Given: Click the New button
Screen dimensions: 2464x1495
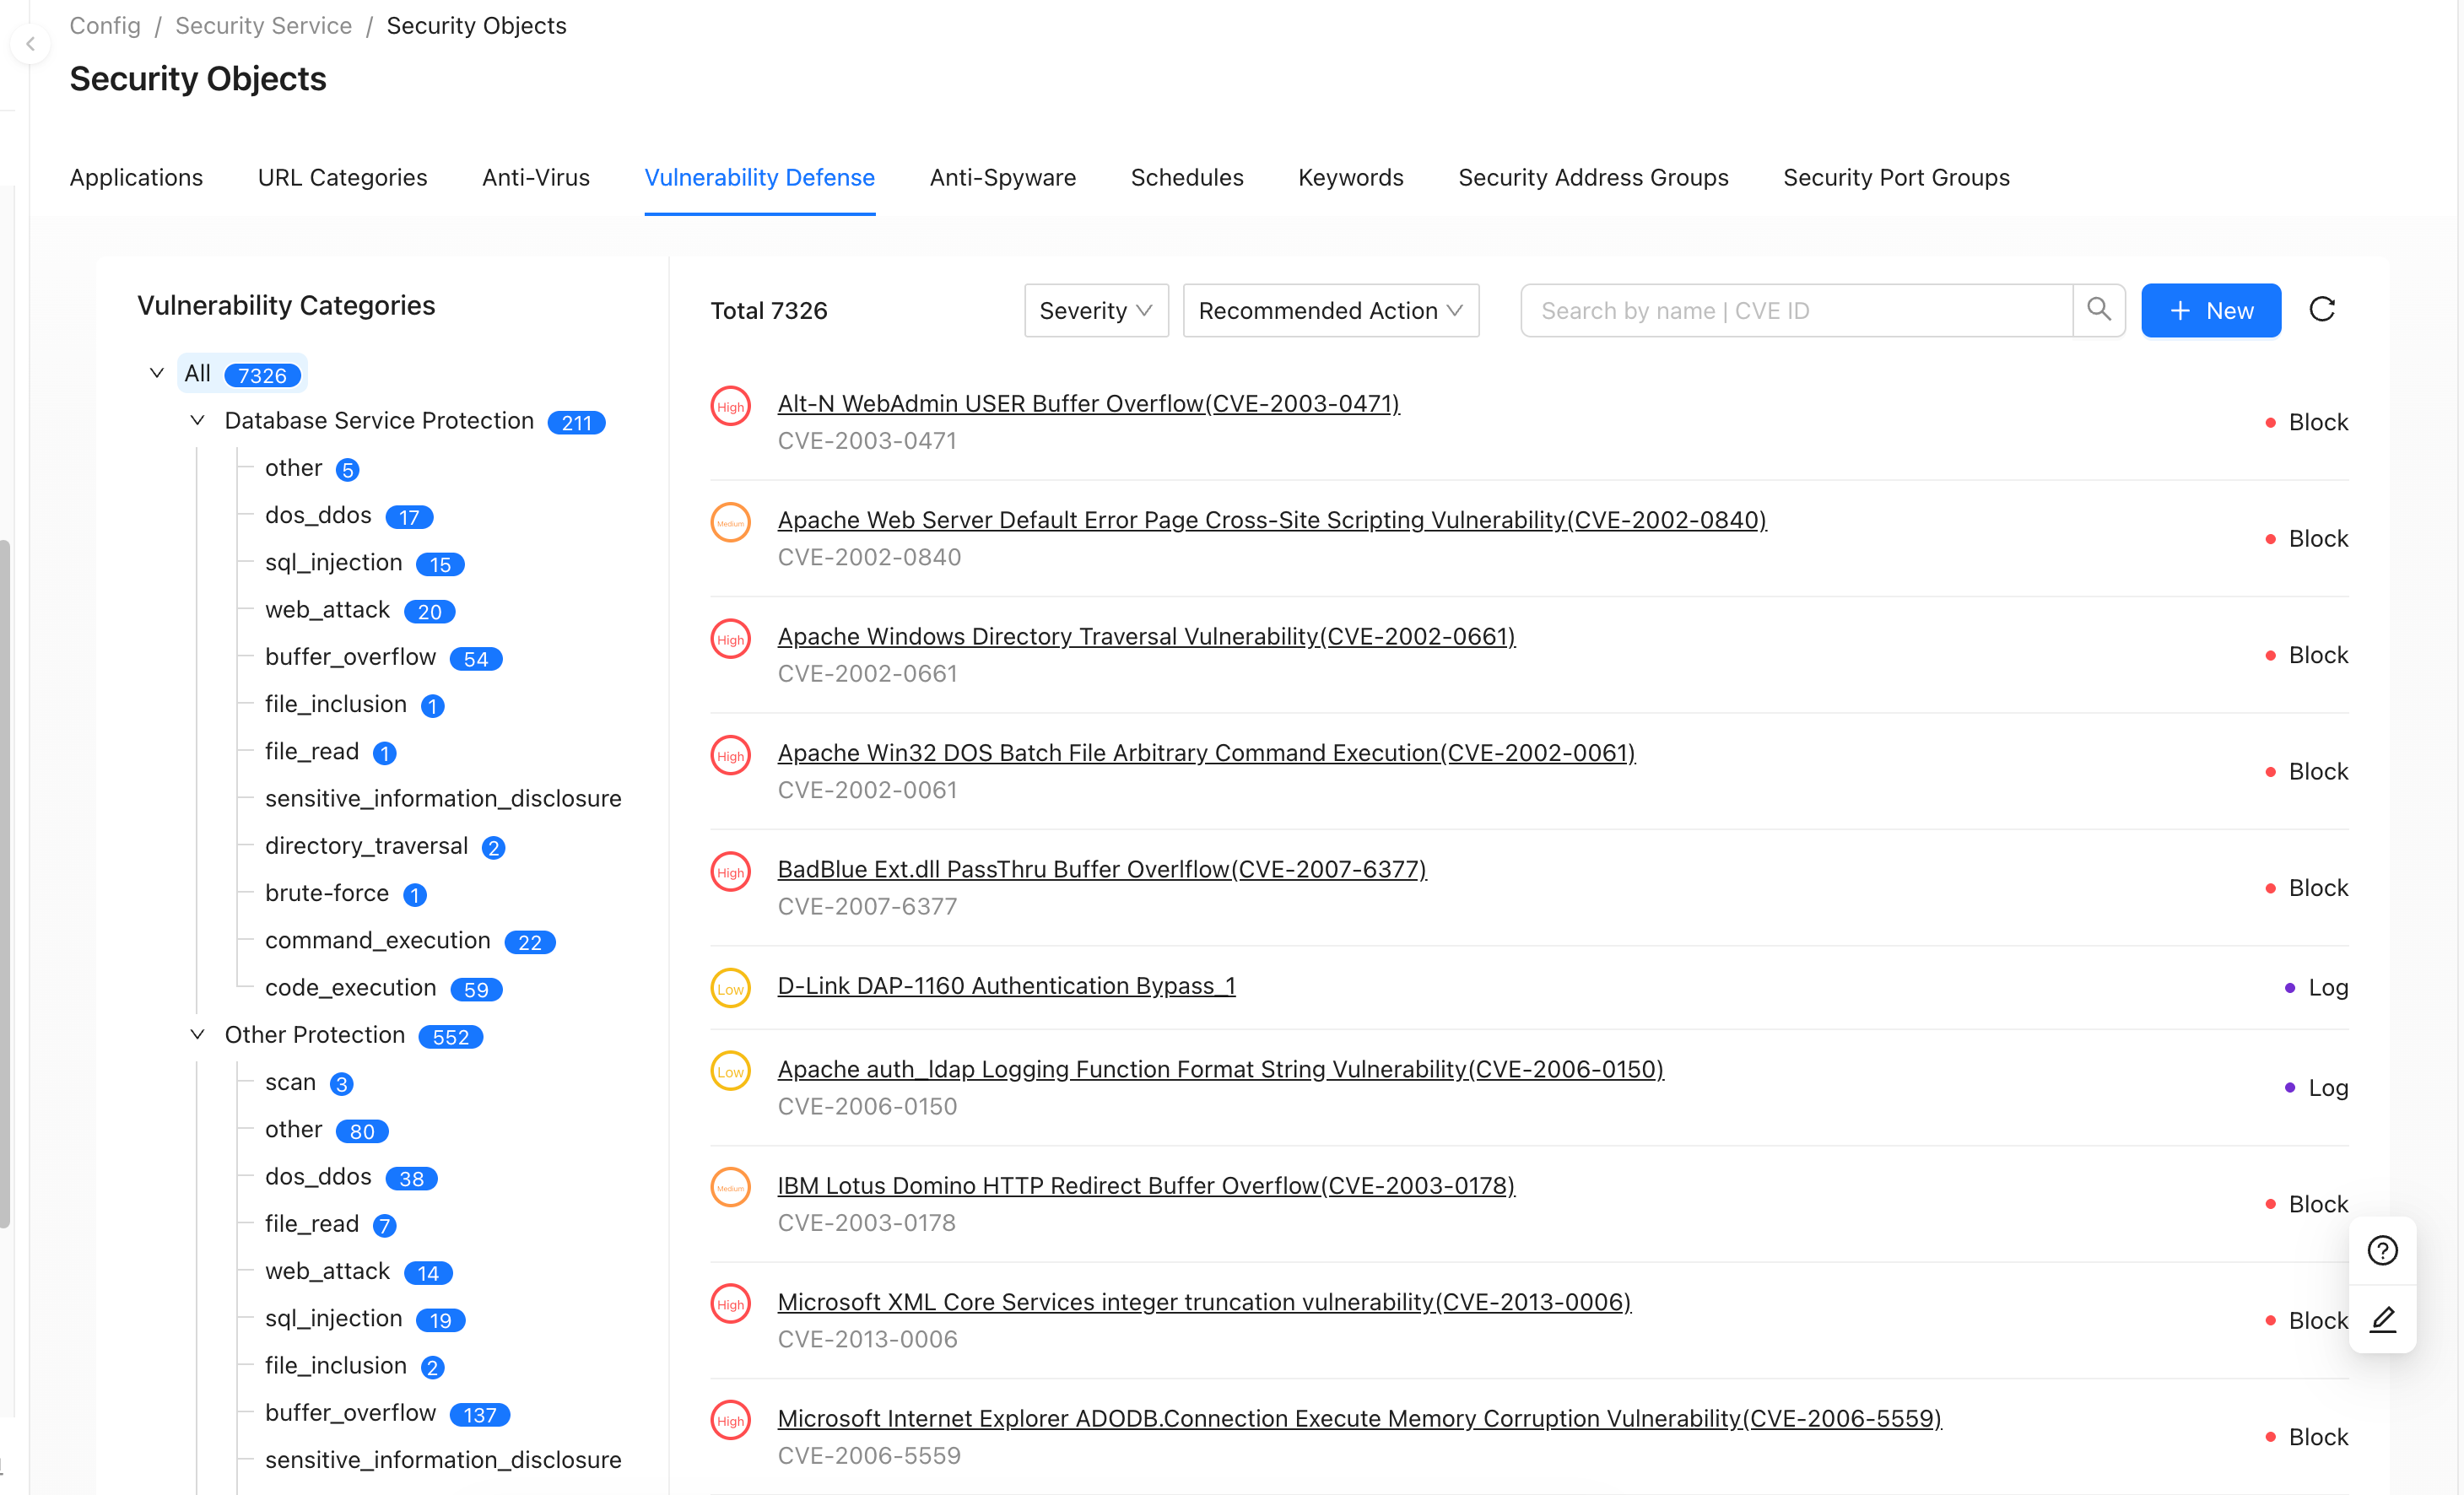Looking at the screenshot, I should (2210, 310).
